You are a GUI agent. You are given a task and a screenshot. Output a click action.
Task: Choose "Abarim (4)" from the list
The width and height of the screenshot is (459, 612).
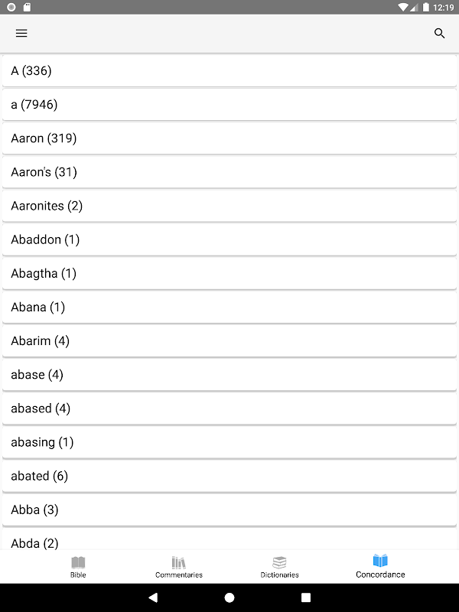click(229, 340)
